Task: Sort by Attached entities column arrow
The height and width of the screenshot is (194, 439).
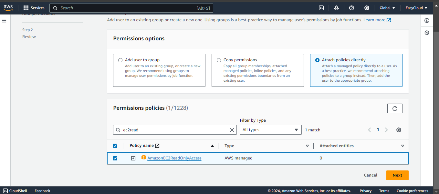Action: point(402,146)
